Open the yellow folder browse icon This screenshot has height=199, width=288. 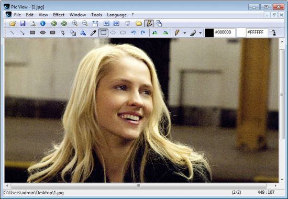tap(139, 24)
